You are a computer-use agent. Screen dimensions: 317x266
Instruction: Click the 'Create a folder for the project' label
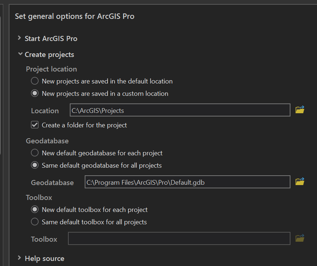(84, 125)
